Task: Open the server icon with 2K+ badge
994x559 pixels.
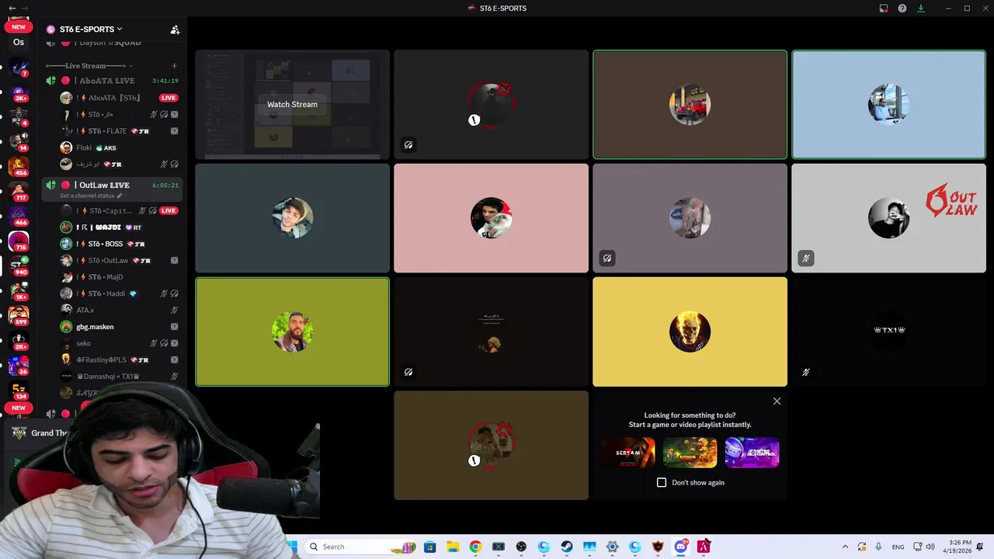Action: click(x=19, y=340)
